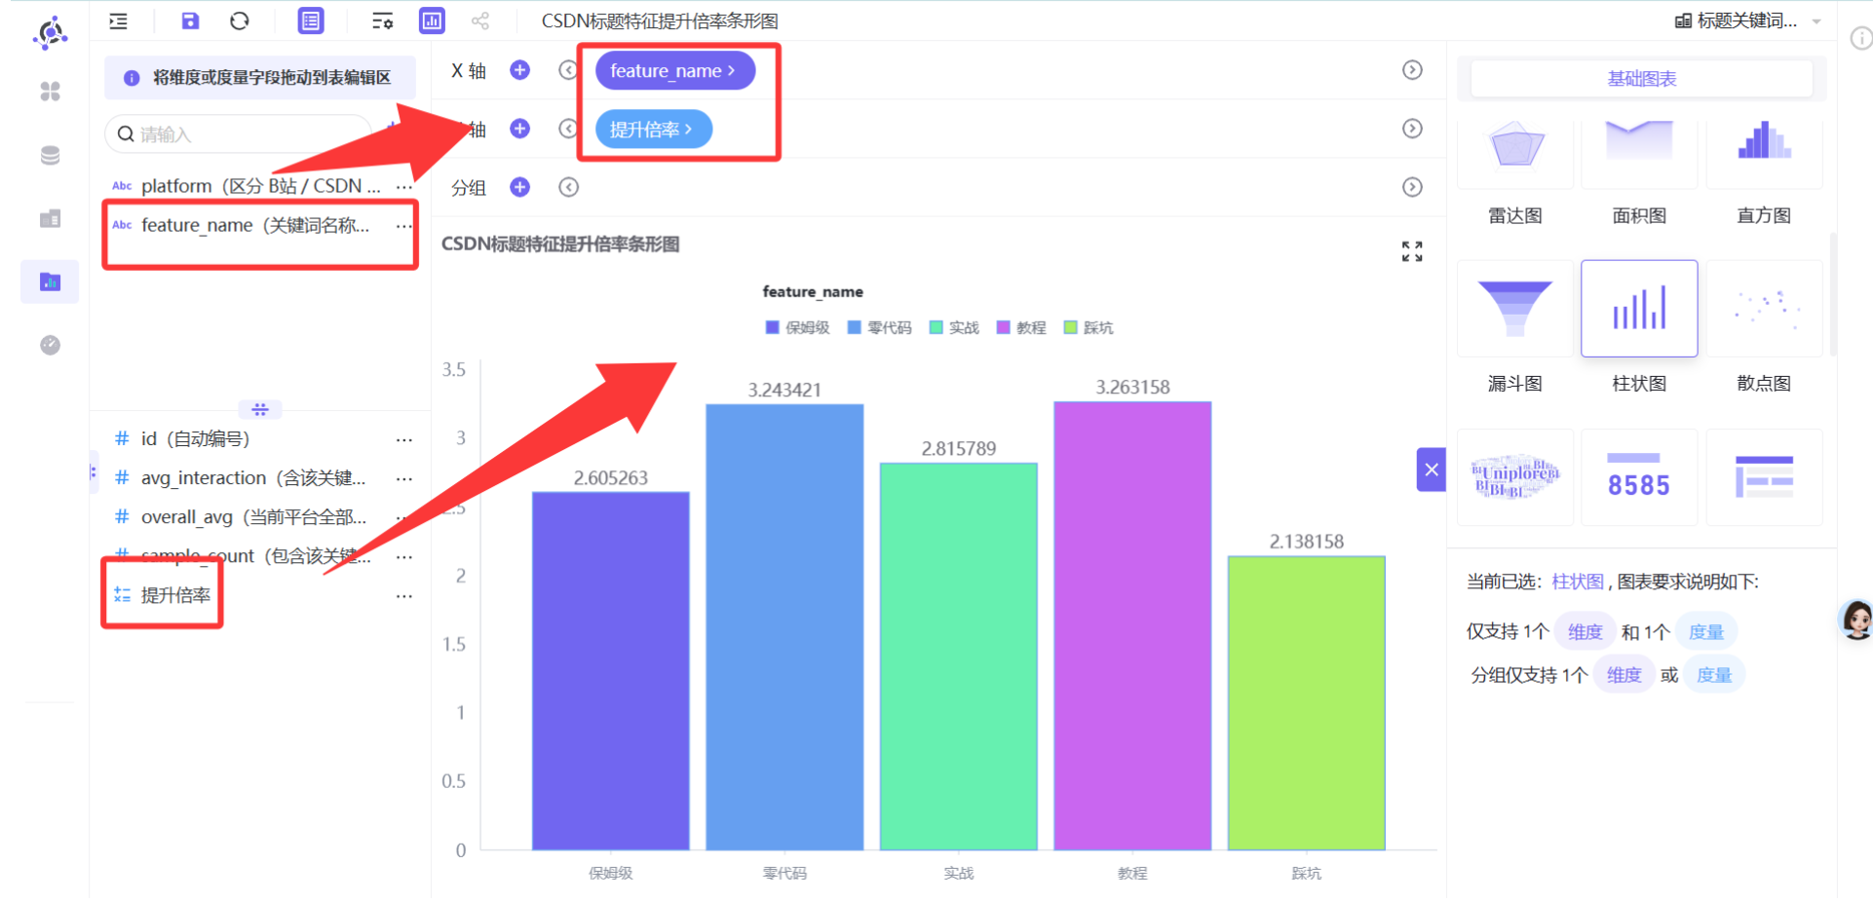Open the filter settings icon in toolbar
Image resolution: width=1873 pixels, height=902 pixels.
(x=383, y=20)
